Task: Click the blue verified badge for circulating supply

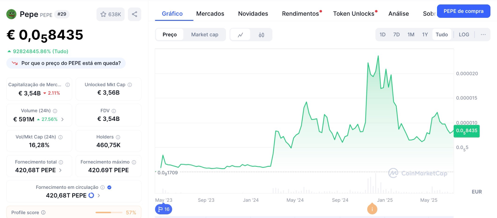Action: (x=109, y=187)
